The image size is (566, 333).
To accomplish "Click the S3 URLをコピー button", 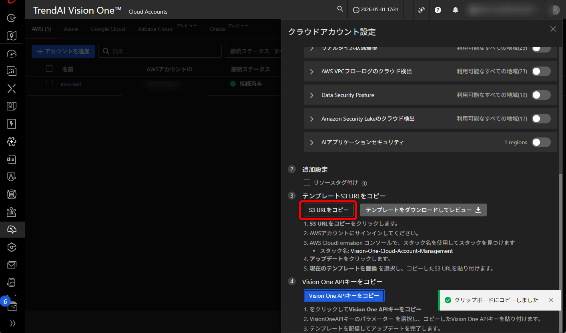I will [x=329, y=210].
